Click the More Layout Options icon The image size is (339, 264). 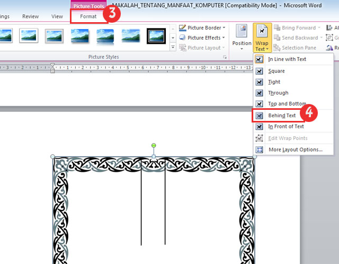[259, 149]
